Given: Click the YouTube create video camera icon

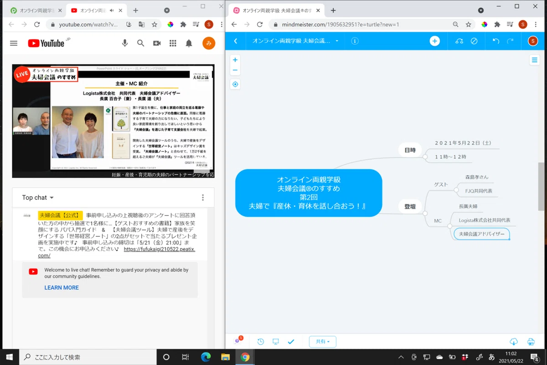Looking at the screenshot, I should tap(157, 43).
